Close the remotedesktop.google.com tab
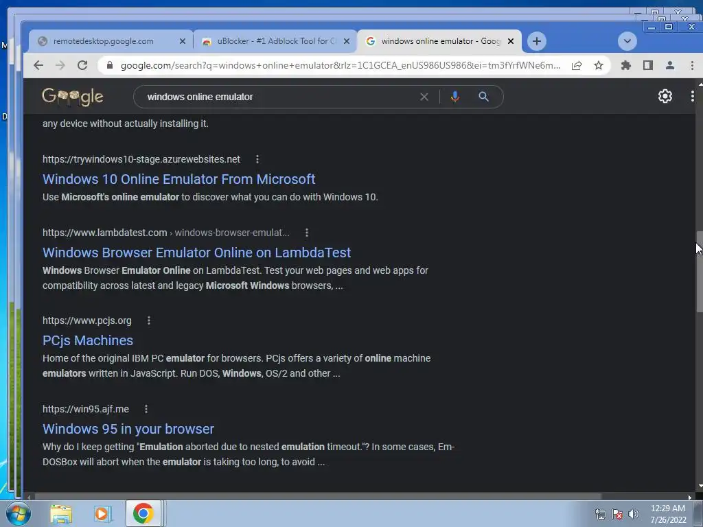Viewport: 703px width, 527px height. [x=183, y=41]
